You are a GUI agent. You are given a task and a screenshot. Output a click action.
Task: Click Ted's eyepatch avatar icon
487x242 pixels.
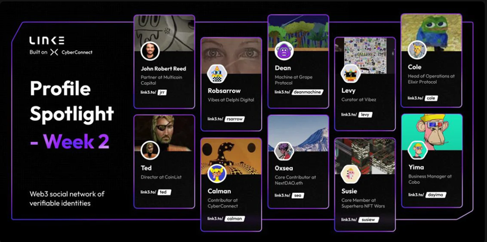tap(150, 150)
